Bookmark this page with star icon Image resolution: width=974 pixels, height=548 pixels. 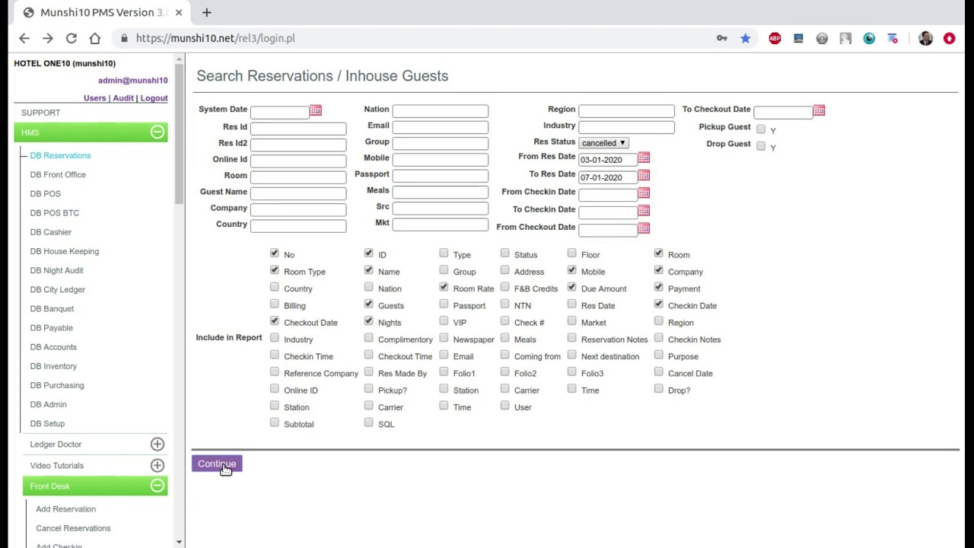(x=746, y=38)
